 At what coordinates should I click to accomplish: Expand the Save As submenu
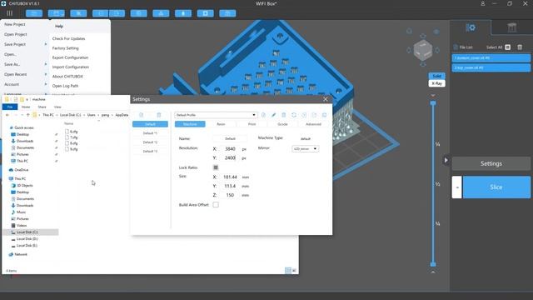point(46,64)
